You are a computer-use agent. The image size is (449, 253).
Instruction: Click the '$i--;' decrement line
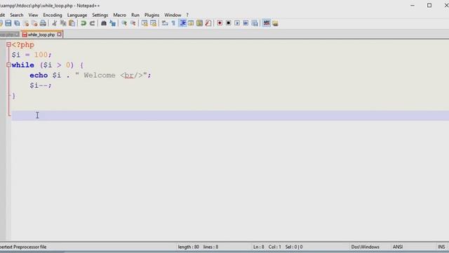pyautogui.click(x=41, y=86)
